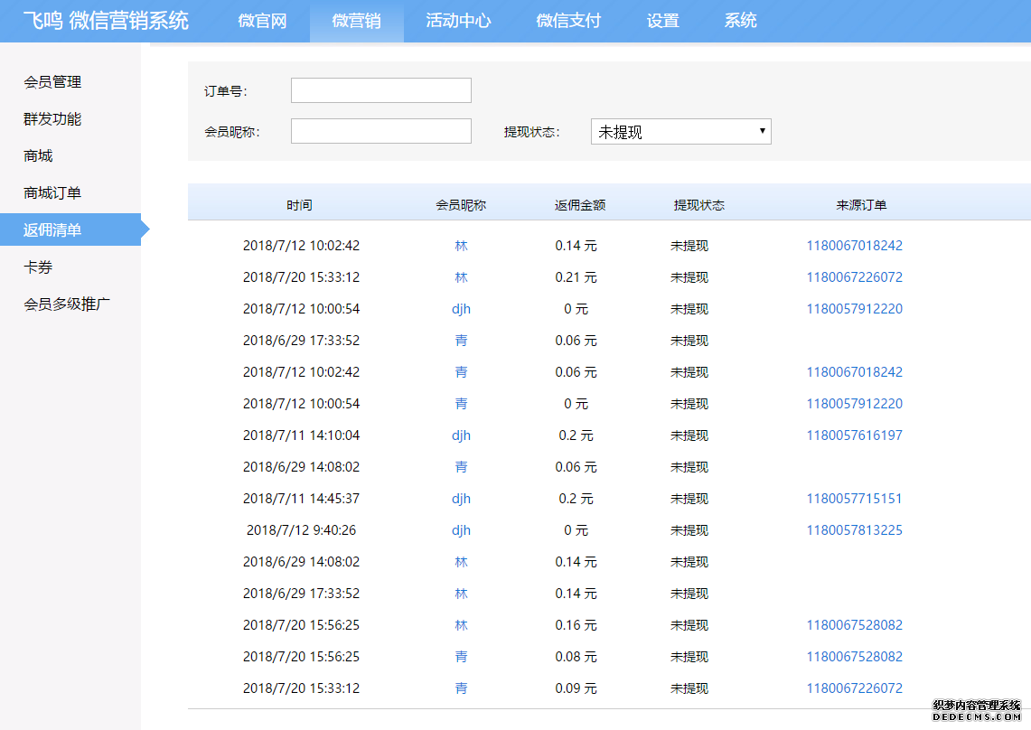The width and height of the screenshot is (1031, 730).
Task: Open 商城订单 in the sidebar
Action: click(x=52, y=192)
